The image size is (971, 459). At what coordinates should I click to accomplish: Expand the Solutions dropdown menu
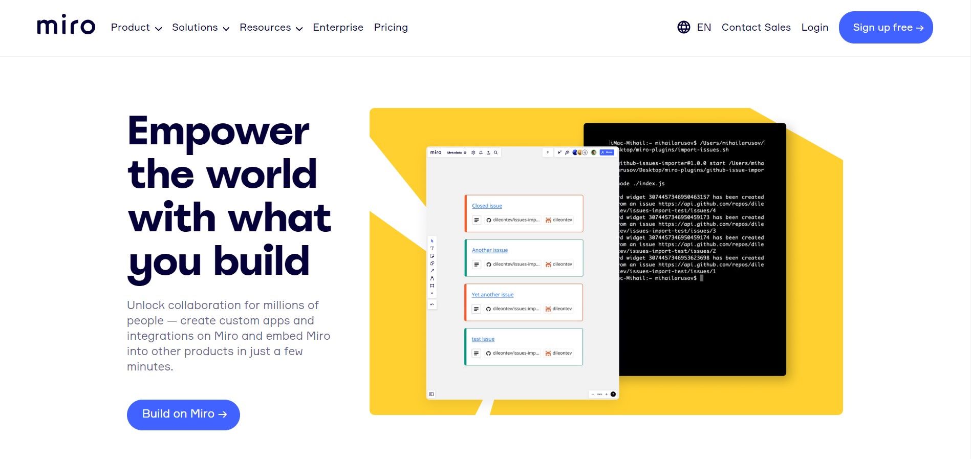(x=200, y=28)
